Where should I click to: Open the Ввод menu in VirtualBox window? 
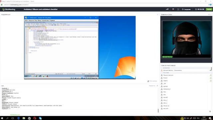[x=39, y=20]
